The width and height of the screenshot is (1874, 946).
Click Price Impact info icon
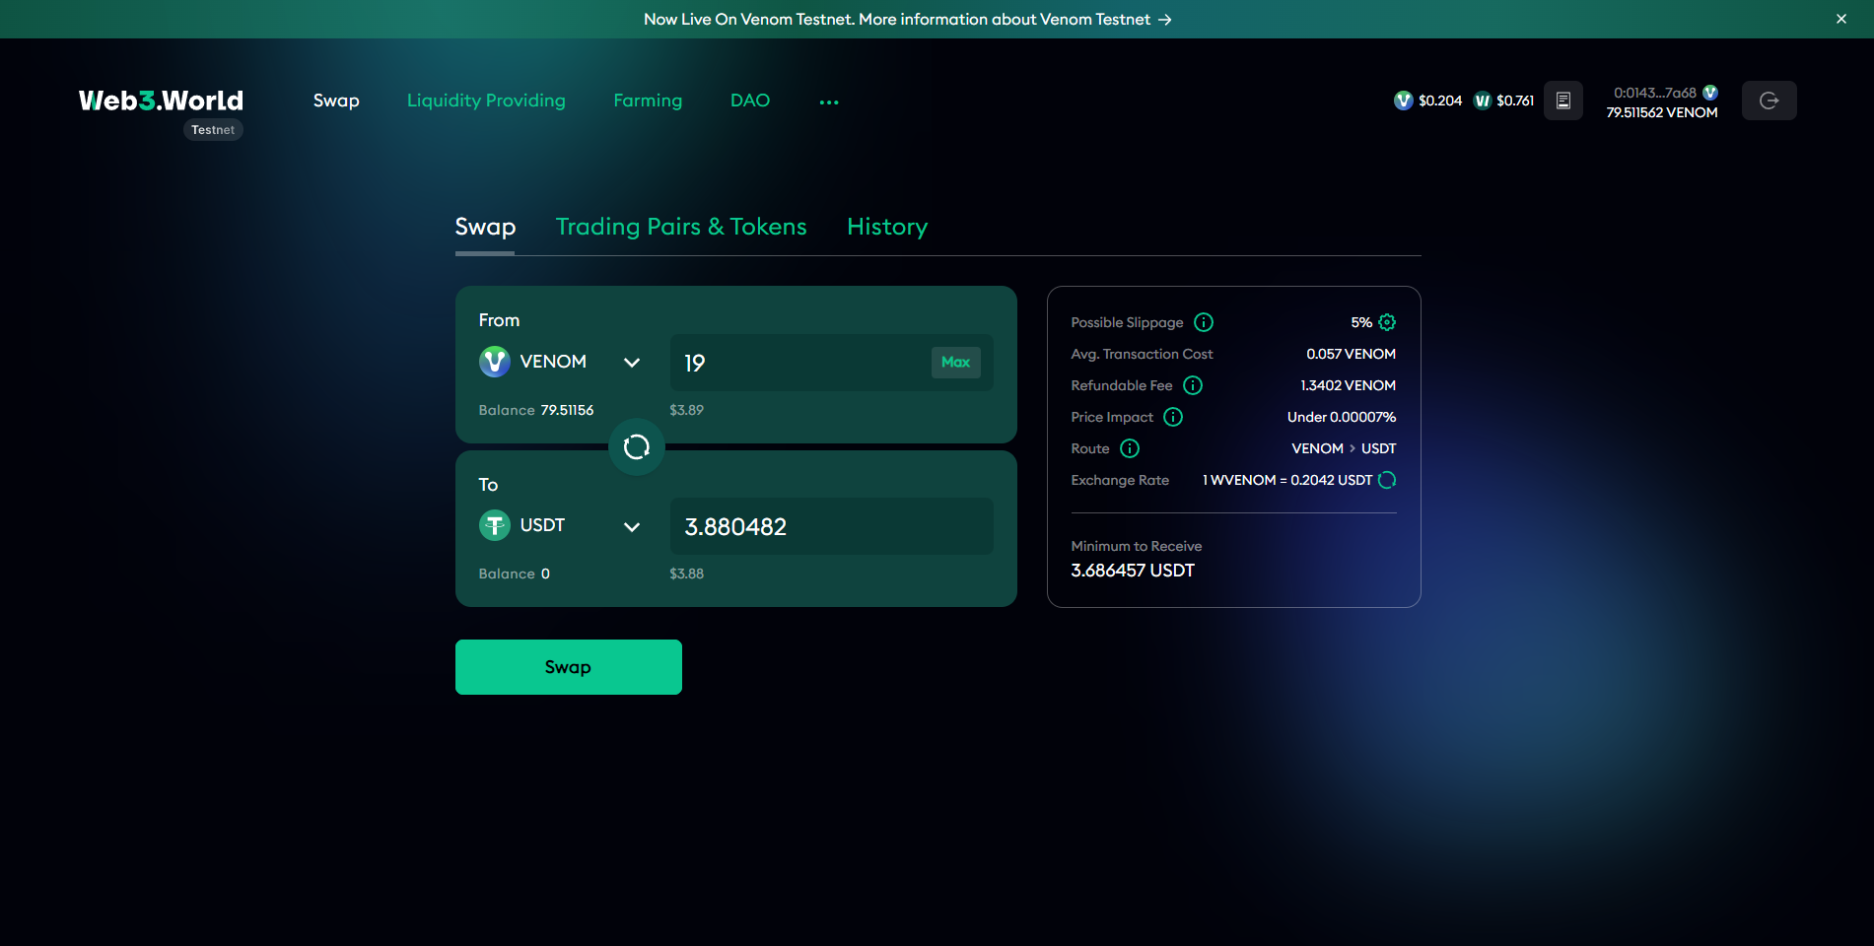pyautogui.click(x=1173, y=417)
